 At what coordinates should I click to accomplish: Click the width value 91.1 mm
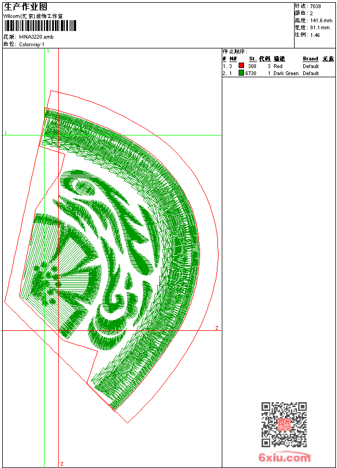tap(319, 27)
